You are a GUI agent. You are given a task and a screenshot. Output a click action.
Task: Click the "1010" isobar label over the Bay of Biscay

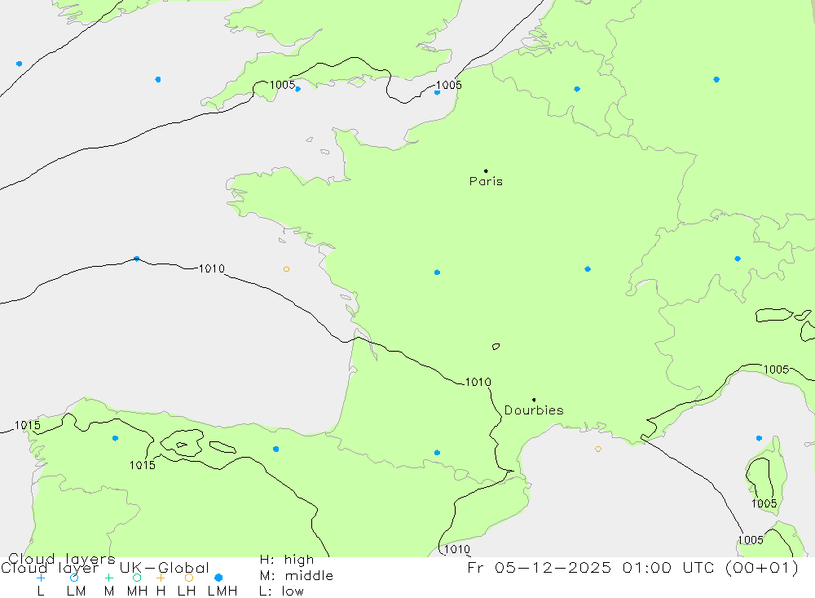pos(212,268)
